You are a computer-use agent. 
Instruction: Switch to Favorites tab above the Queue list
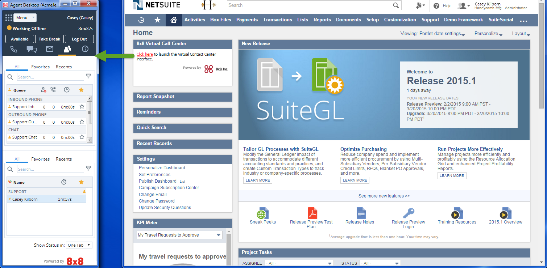pyautogui.click(x=41, y=67)
